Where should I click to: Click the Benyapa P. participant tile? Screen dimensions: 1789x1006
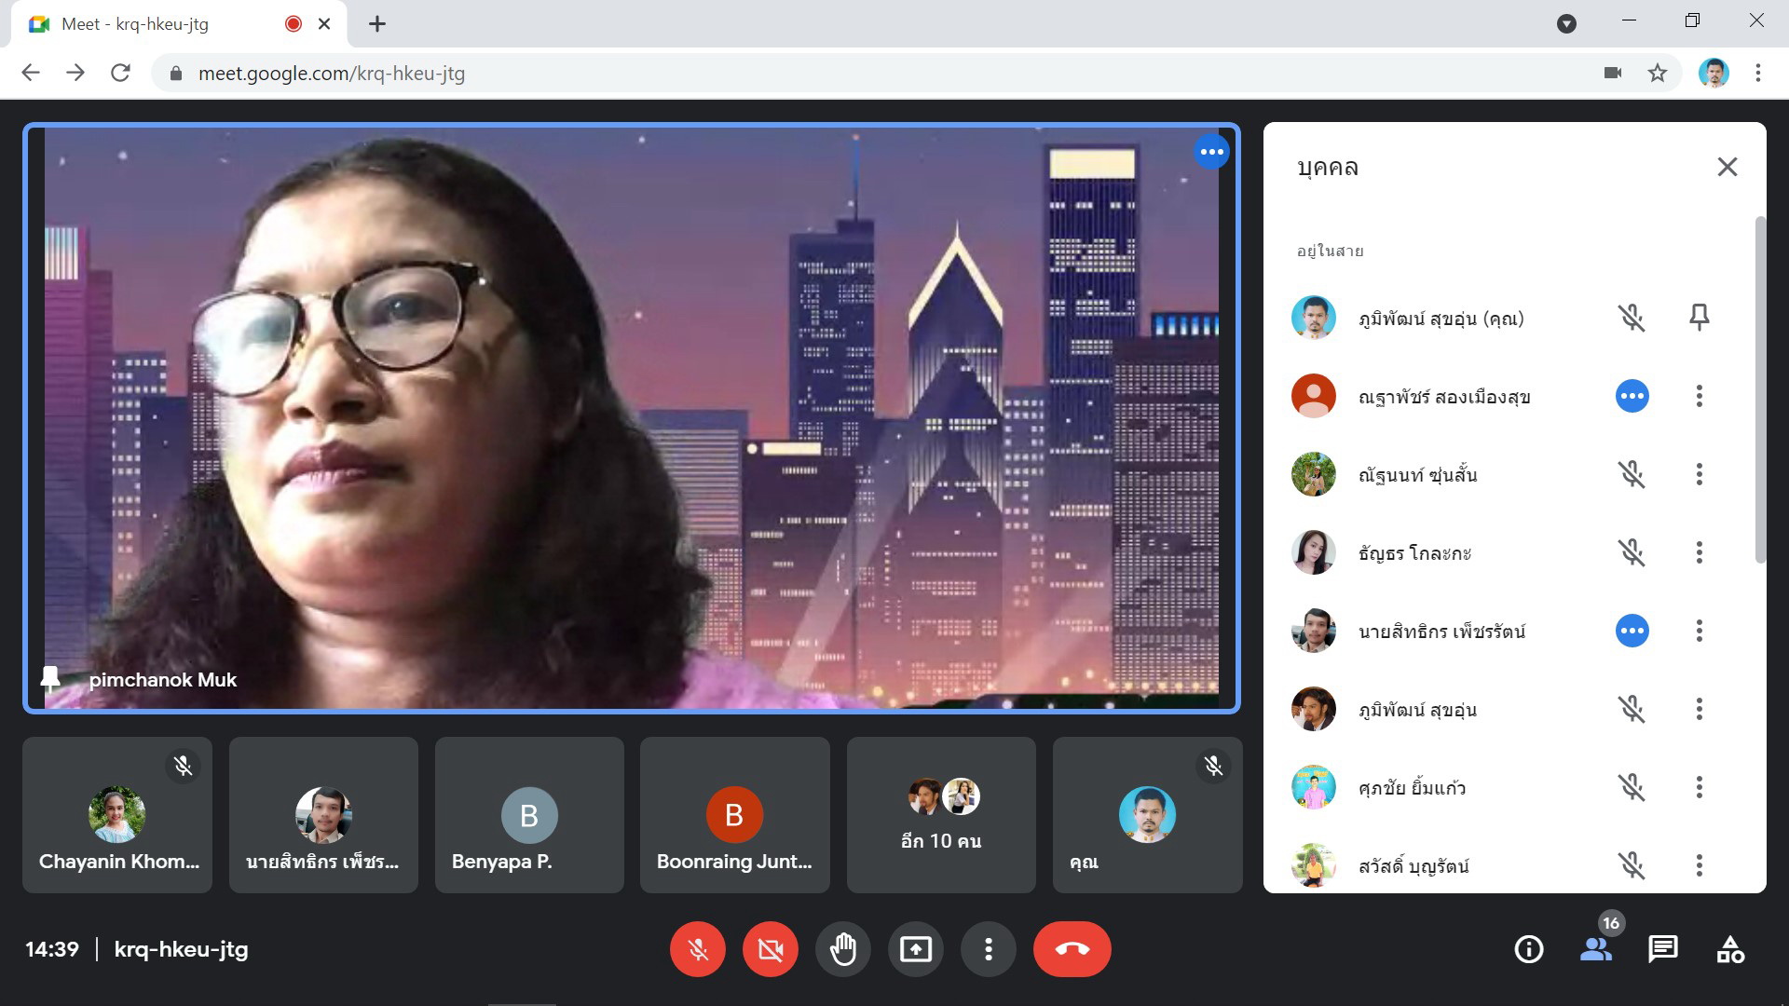[529, 815]
